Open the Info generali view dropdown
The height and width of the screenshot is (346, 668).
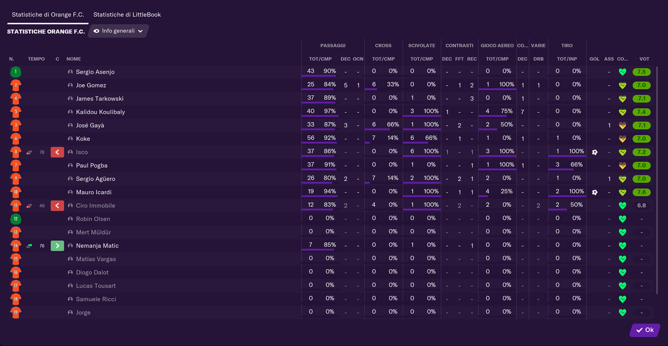click(118, 31)
